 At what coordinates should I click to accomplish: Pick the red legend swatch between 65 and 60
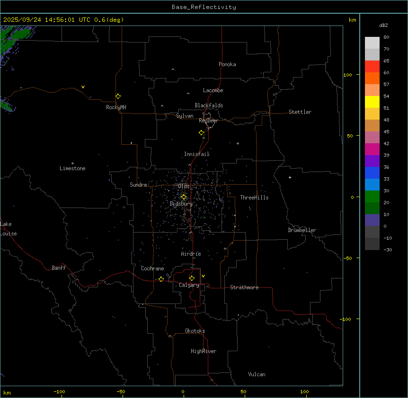coord(372,67)
